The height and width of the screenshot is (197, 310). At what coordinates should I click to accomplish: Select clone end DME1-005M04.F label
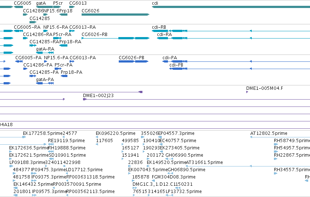click(x=264, y=88)
